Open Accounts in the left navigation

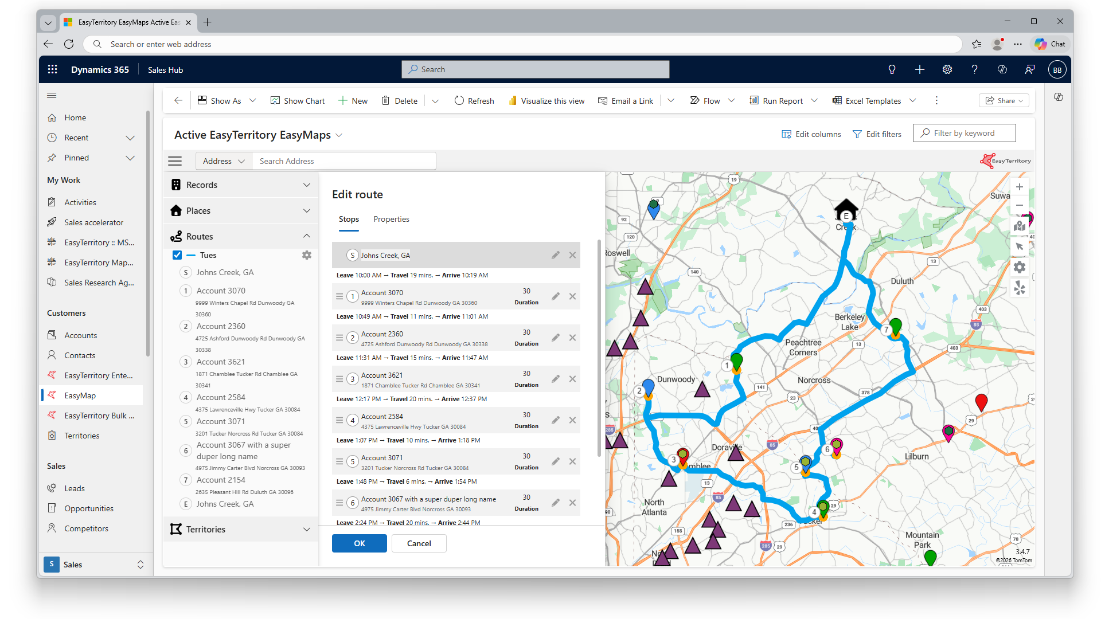pos(81,335)
